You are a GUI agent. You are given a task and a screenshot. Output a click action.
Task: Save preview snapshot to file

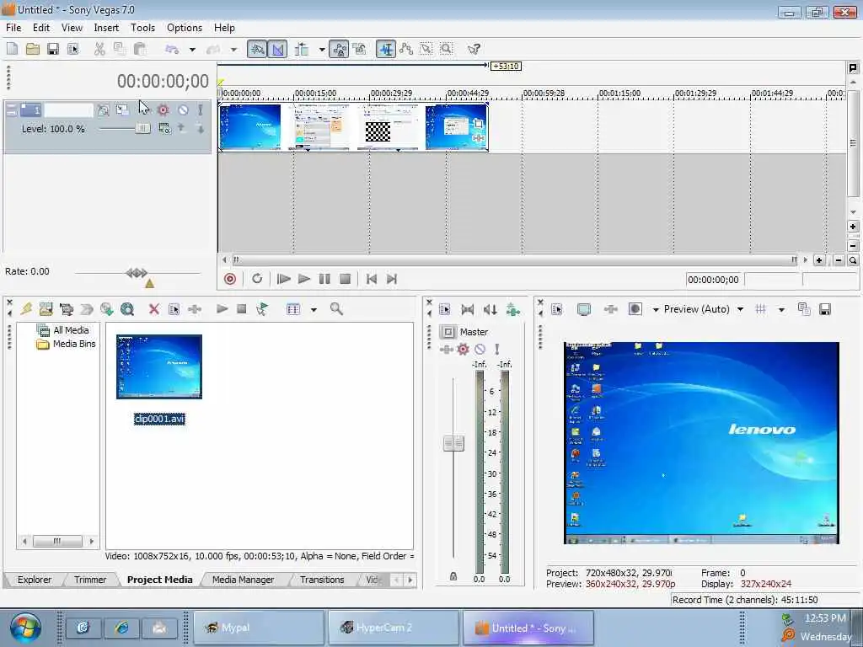point(825,309)
